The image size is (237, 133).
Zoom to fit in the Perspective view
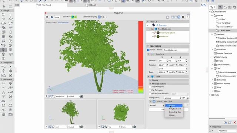click(x=50, y=96)
